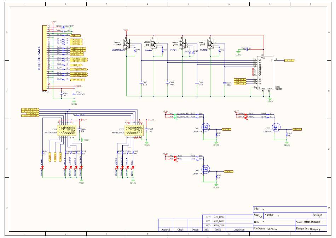The height and width of the screenshot is (238, 336).
Task: Click the REV2_DATE cell in revision table
Action: [219, 217]
